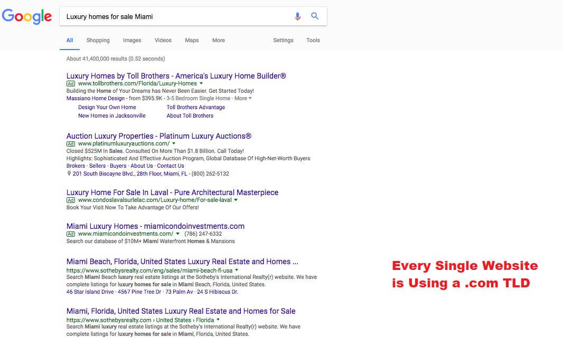Viewport: 563px width, 348px height.
Task: Open search Settings
Action: click(283, 40)
